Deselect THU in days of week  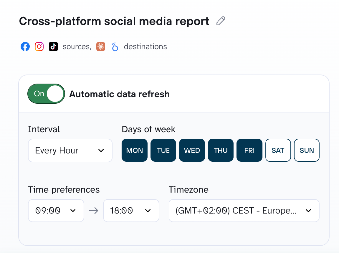click(221, 150)
